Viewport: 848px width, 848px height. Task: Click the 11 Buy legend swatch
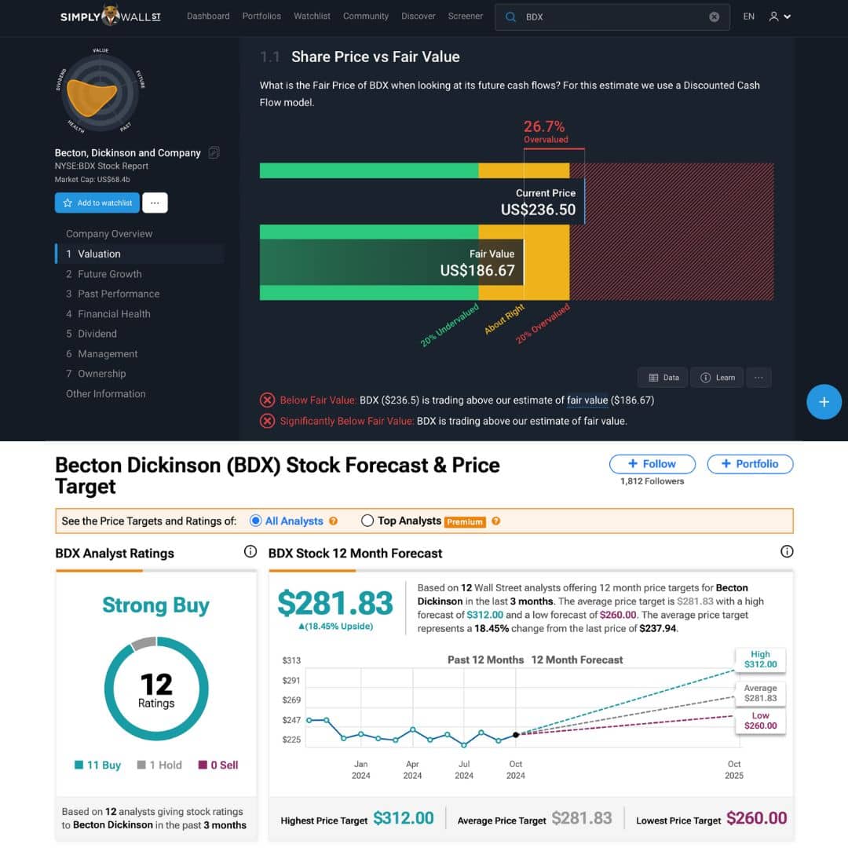[79, 765]
